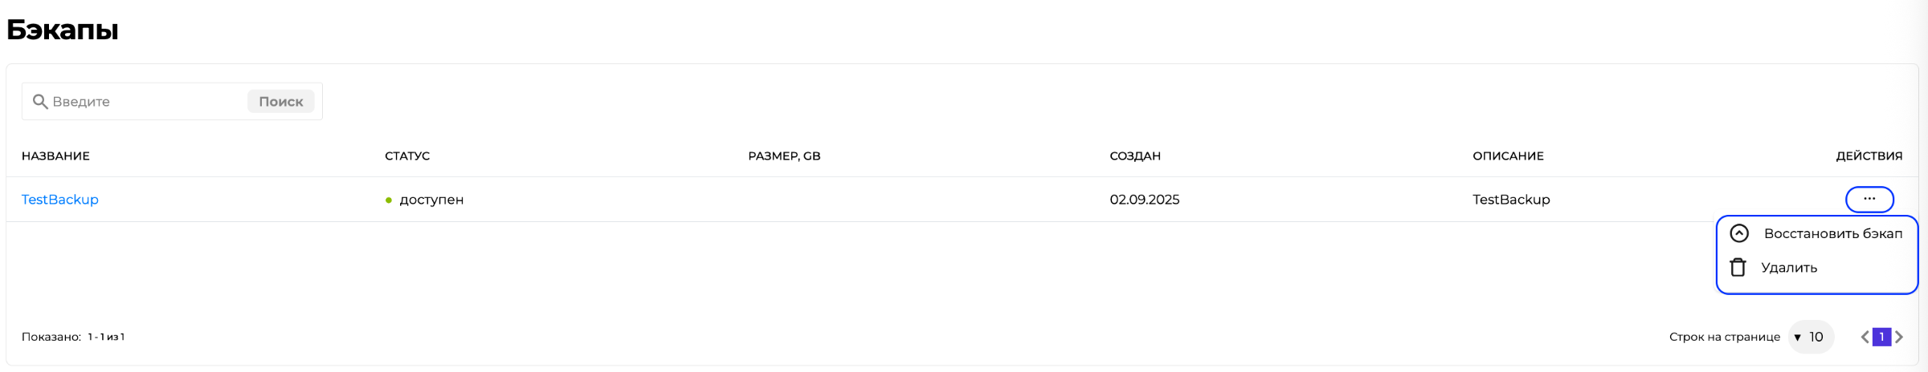Image resolution: width=1928 pixels, height=372 pixels.
Task: Click the РАЗМЕР, GB column header
Action: [x=784, y=156]
